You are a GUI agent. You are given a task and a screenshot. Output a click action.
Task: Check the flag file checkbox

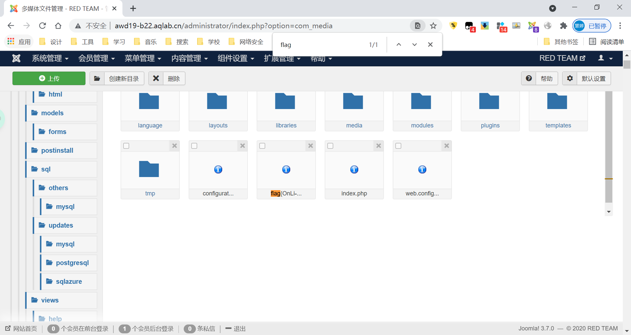(262, 146)
